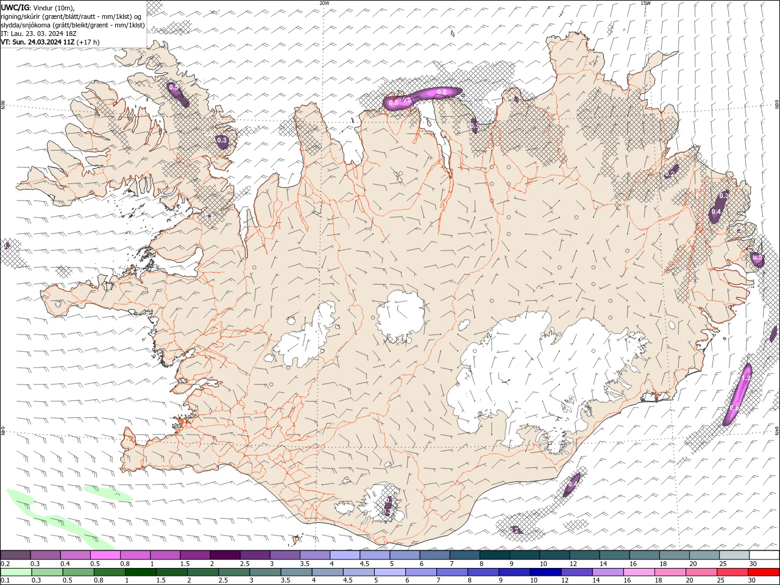
Task: Select the deep blue rain swatch labeled 10
Action: (545, 572)
